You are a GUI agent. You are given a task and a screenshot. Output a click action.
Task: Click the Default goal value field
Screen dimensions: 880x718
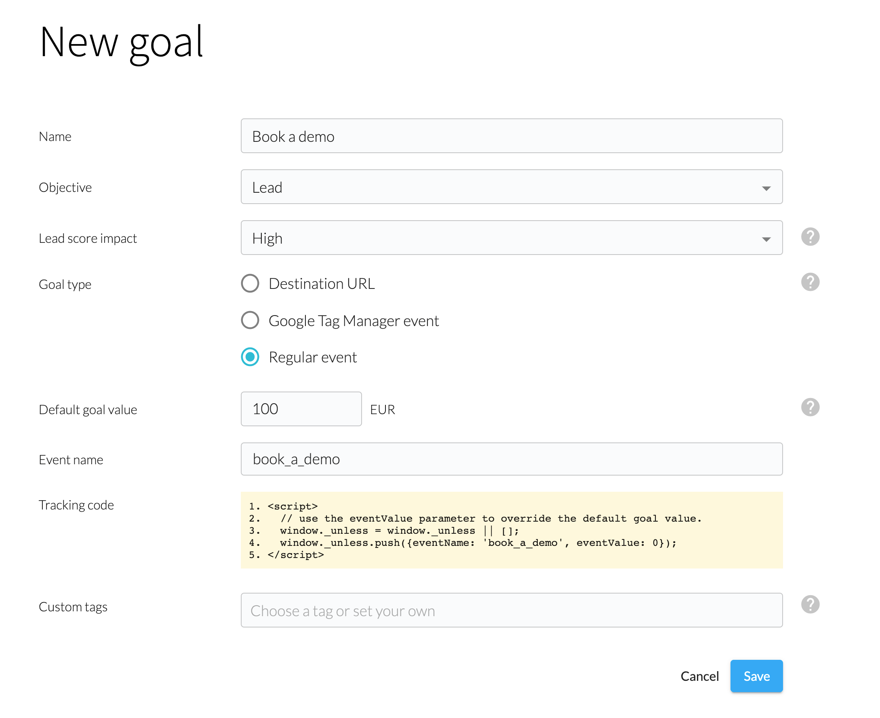pyautogui.click(x=301, y=408)
